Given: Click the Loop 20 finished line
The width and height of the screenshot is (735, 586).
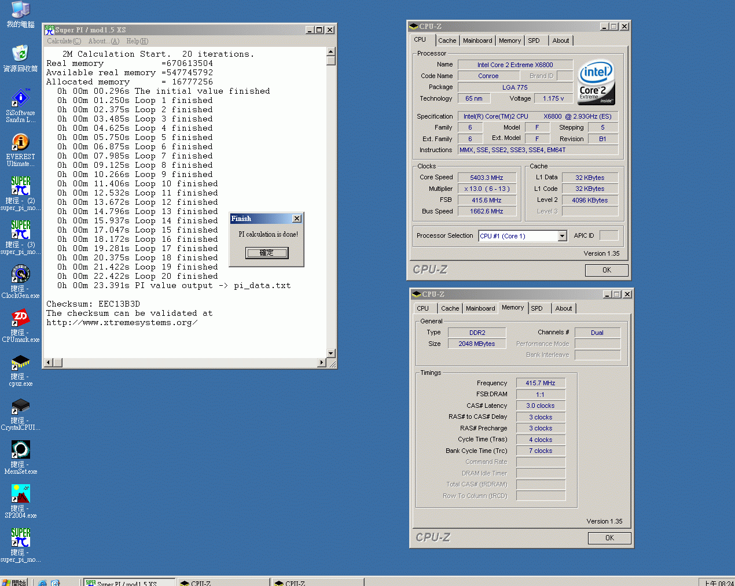Looking at the screenshot, I should pyautogui.click(x=138, y=277).
